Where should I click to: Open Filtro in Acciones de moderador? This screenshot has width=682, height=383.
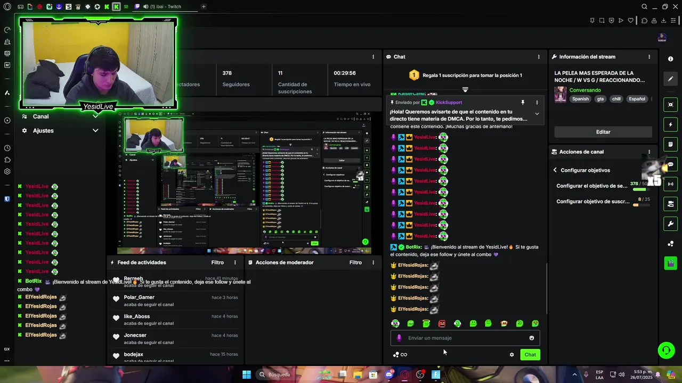coord(355,262)
